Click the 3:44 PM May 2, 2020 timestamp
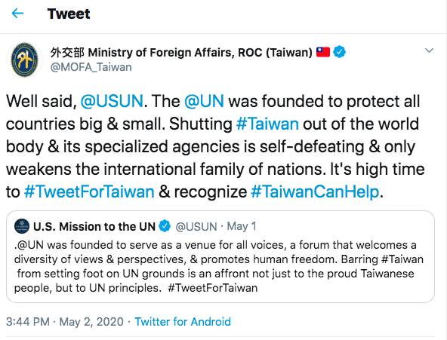This screenshot has width=447, height=340. 65,322
